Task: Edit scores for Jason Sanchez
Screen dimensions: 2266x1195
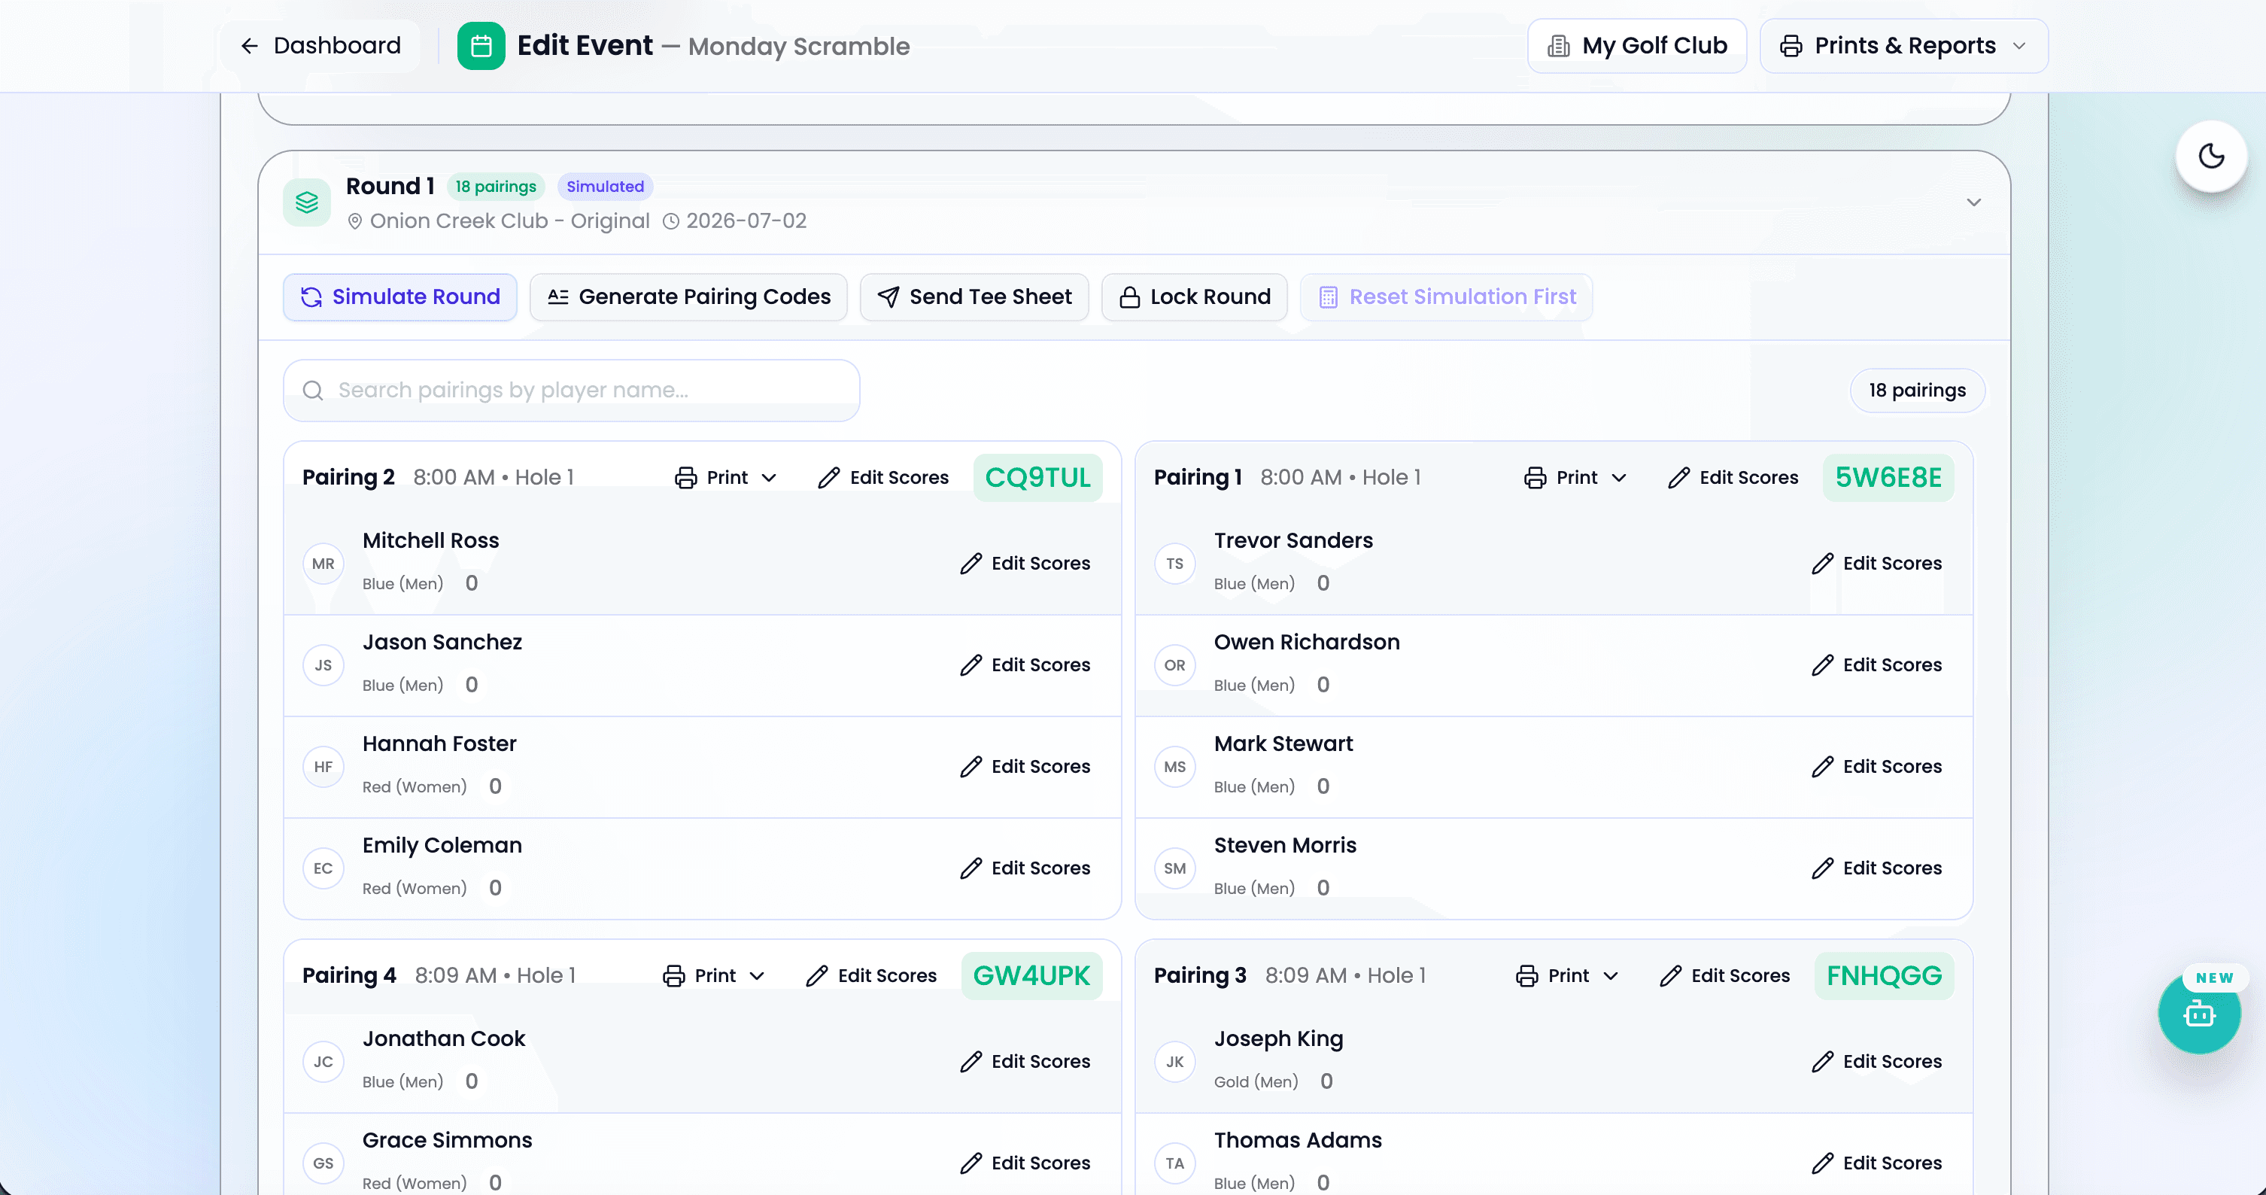Action: pyautogui.click(x=1025, y=665)
